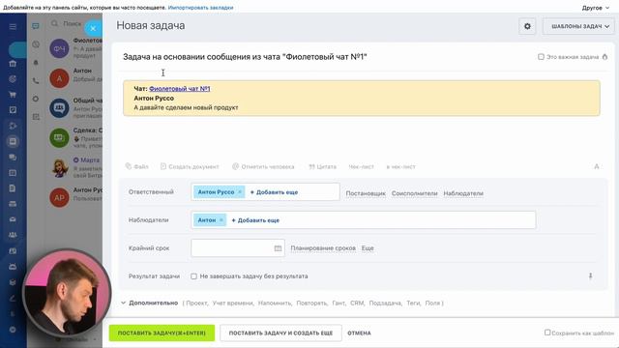619x348 pixels.
Task: Click в чек-лист toolbar option
Action: 400,166
